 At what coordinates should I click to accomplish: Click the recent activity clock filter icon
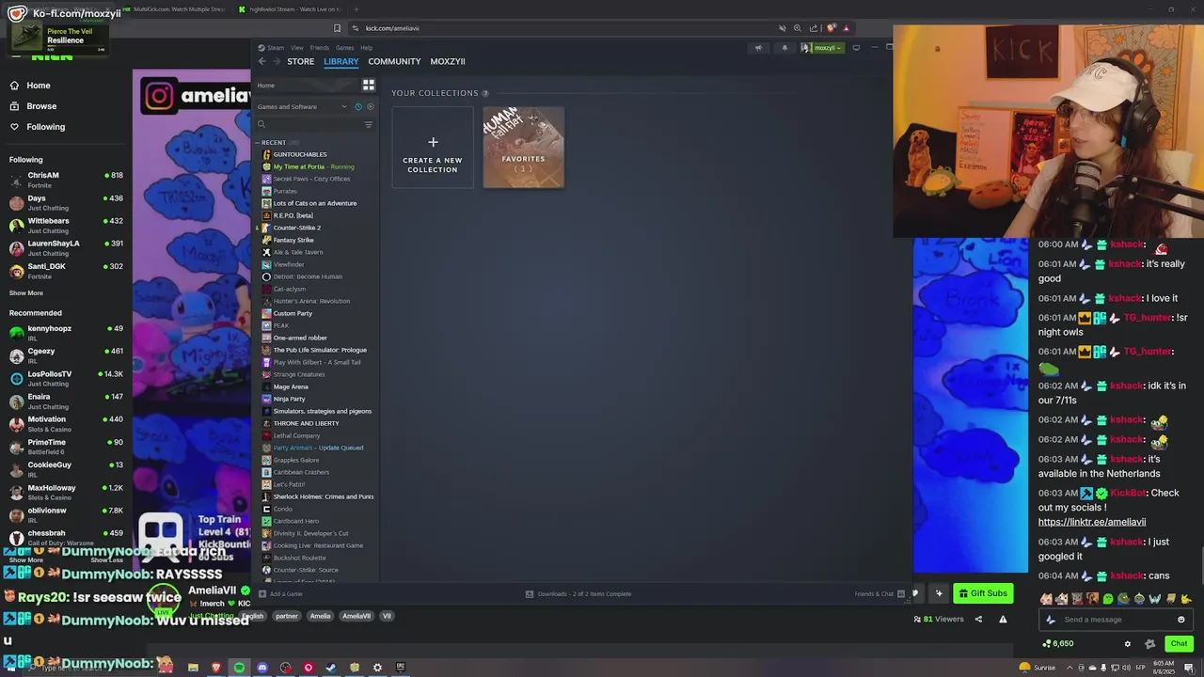coord(358,106)
